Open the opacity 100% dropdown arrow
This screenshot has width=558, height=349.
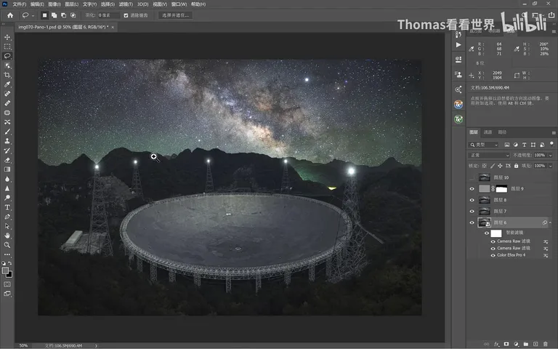point(550,156)
